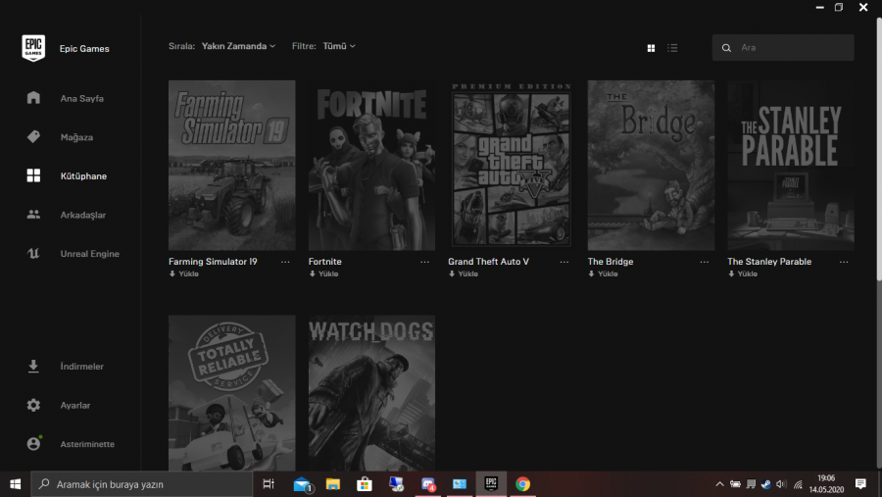Click the Epic Games logo icon
The height and width of the screenshot is (497, 882).
pos(33,48)
